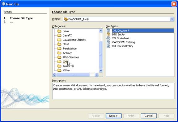178x122 pixels.
Task: Click the DTD Entity file icon
Action: pos(108,34)
